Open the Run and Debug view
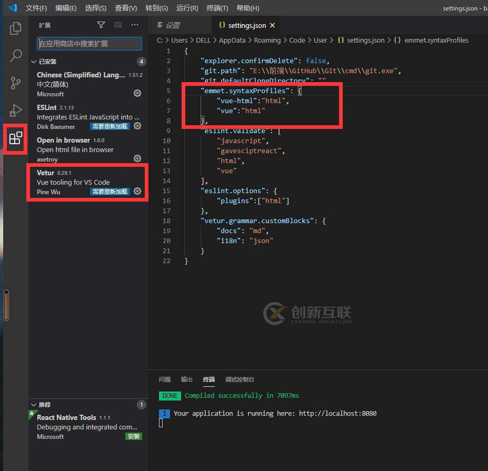488x471 pixels. tap(15, 111)
